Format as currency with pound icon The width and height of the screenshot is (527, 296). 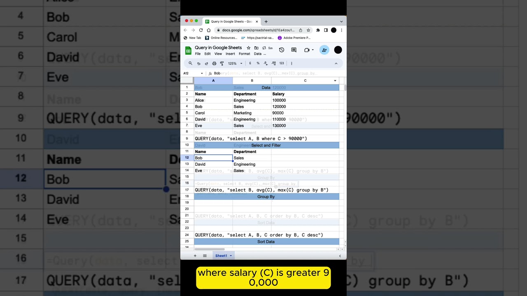(x=250, y=63)
